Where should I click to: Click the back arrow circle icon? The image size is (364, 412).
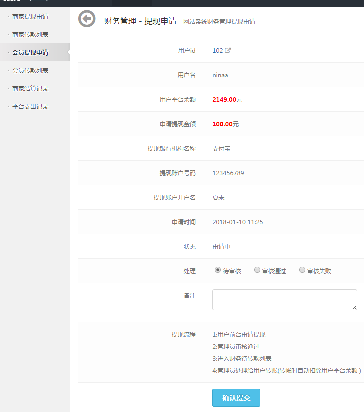coord(87,19)
